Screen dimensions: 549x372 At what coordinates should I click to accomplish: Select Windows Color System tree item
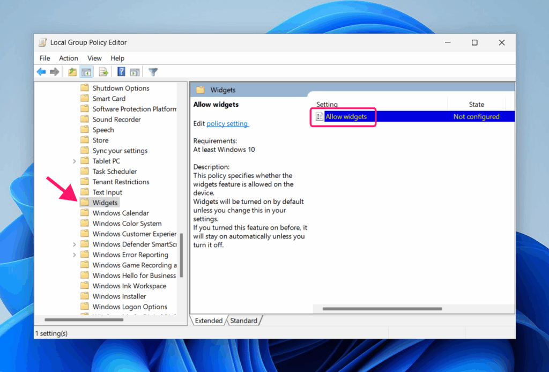point(127,224)
